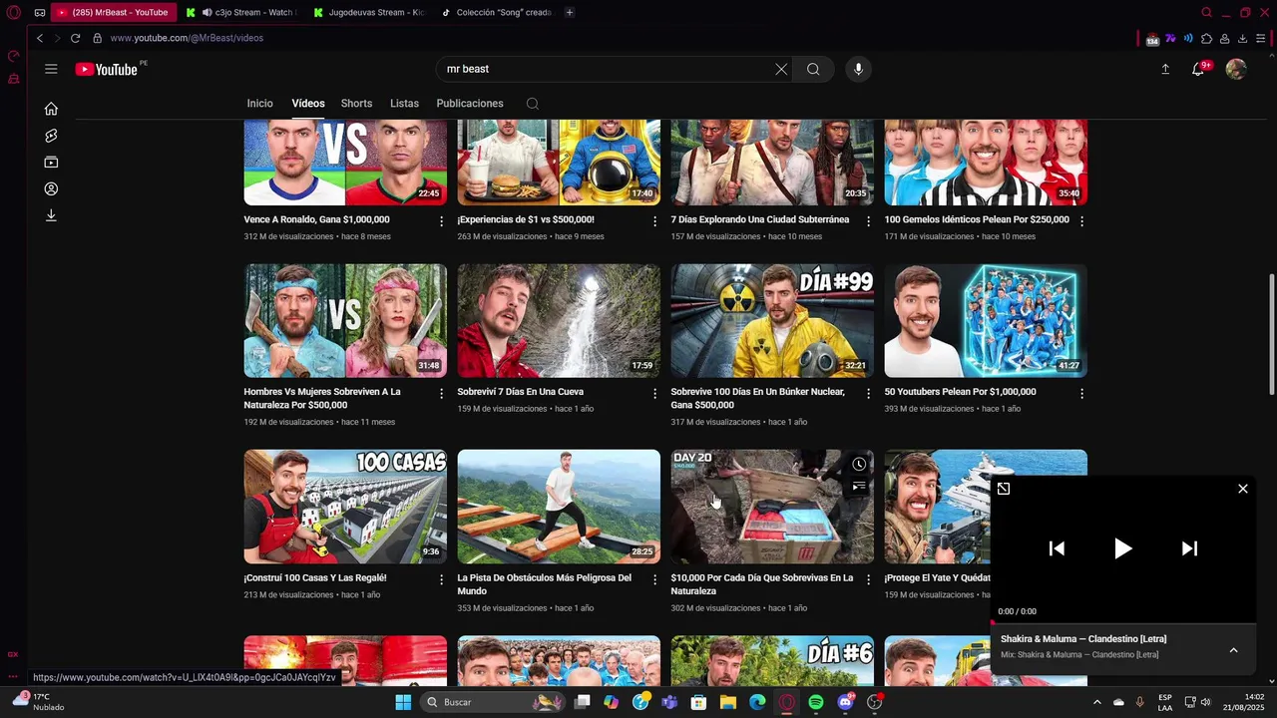Search within the MrBeast channel
The image size is (1277, 718).
click(533, 104)
